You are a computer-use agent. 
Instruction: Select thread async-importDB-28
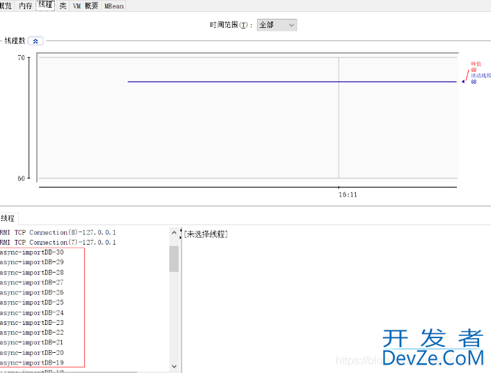point(31,273)
